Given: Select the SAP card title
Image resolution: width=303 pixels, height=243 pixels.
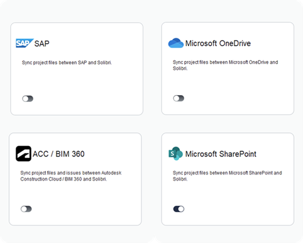Looking at the screenshot, I should pos(41,43).
